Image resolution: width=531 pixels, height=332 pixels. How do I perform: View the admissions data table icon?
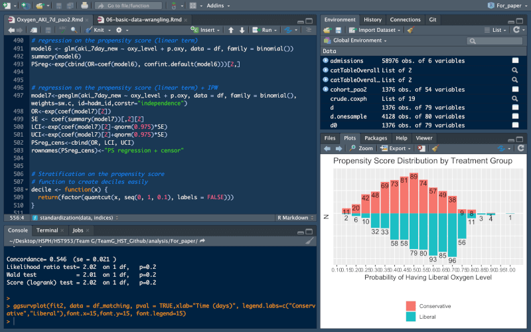point(516,60)
